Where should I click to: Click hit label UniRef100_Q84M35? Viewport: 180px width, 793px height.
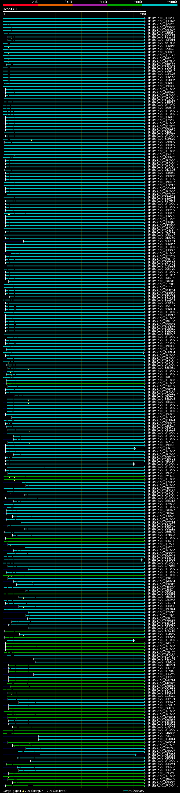coord(161,80)
